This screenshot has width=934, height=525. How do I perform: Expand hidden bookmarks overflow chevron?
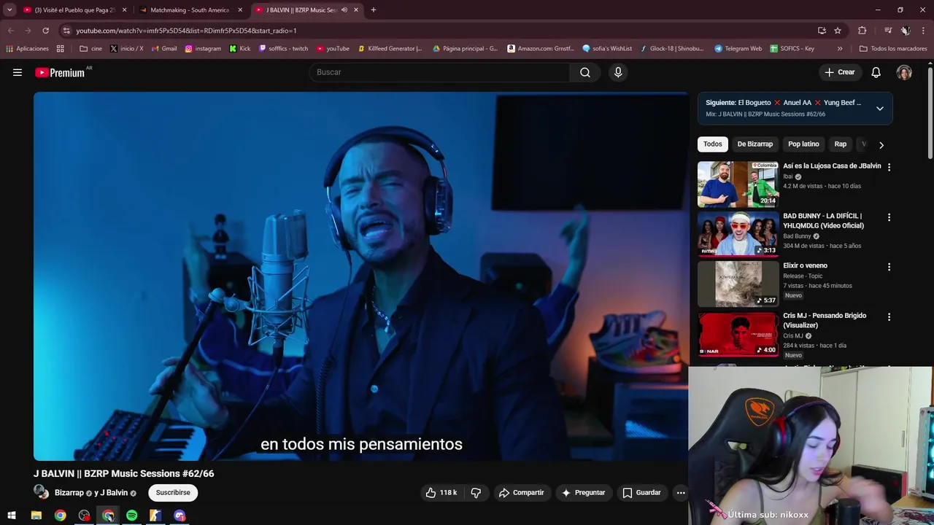[840, 49]
